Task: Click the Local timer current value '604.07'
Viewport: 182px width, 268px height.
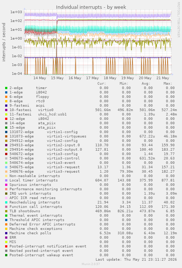Action: [102, 180]
